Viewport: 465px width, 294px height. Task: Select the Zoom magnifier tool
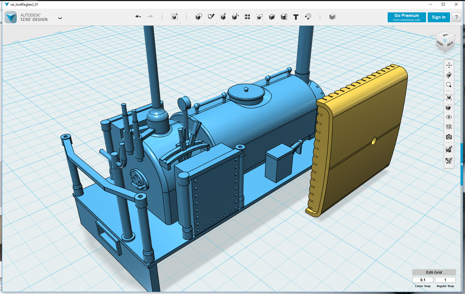(449, 85)
